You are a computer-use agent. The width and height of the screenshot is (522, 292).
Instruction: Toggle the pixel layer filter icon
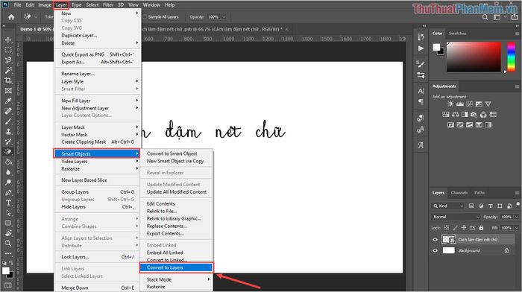coord(471,206)
